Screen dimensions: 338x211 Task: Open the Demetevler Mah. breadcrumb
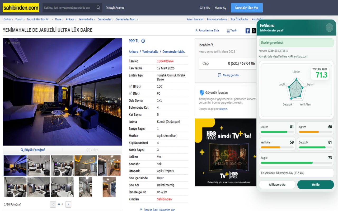126,19
